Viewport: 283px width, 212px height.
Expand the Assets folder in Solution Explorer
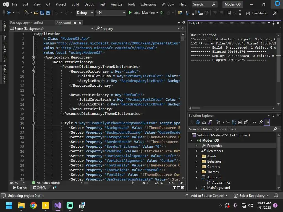point(196,156)
